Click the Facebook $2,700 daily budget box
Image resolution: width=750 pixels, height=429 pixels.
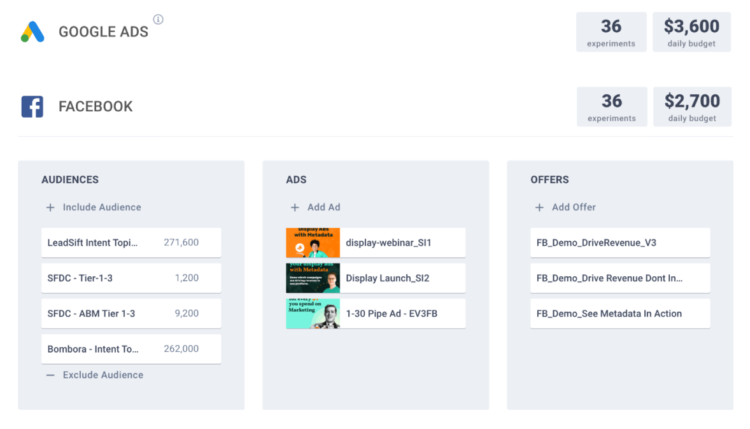(x=692, y=107)
